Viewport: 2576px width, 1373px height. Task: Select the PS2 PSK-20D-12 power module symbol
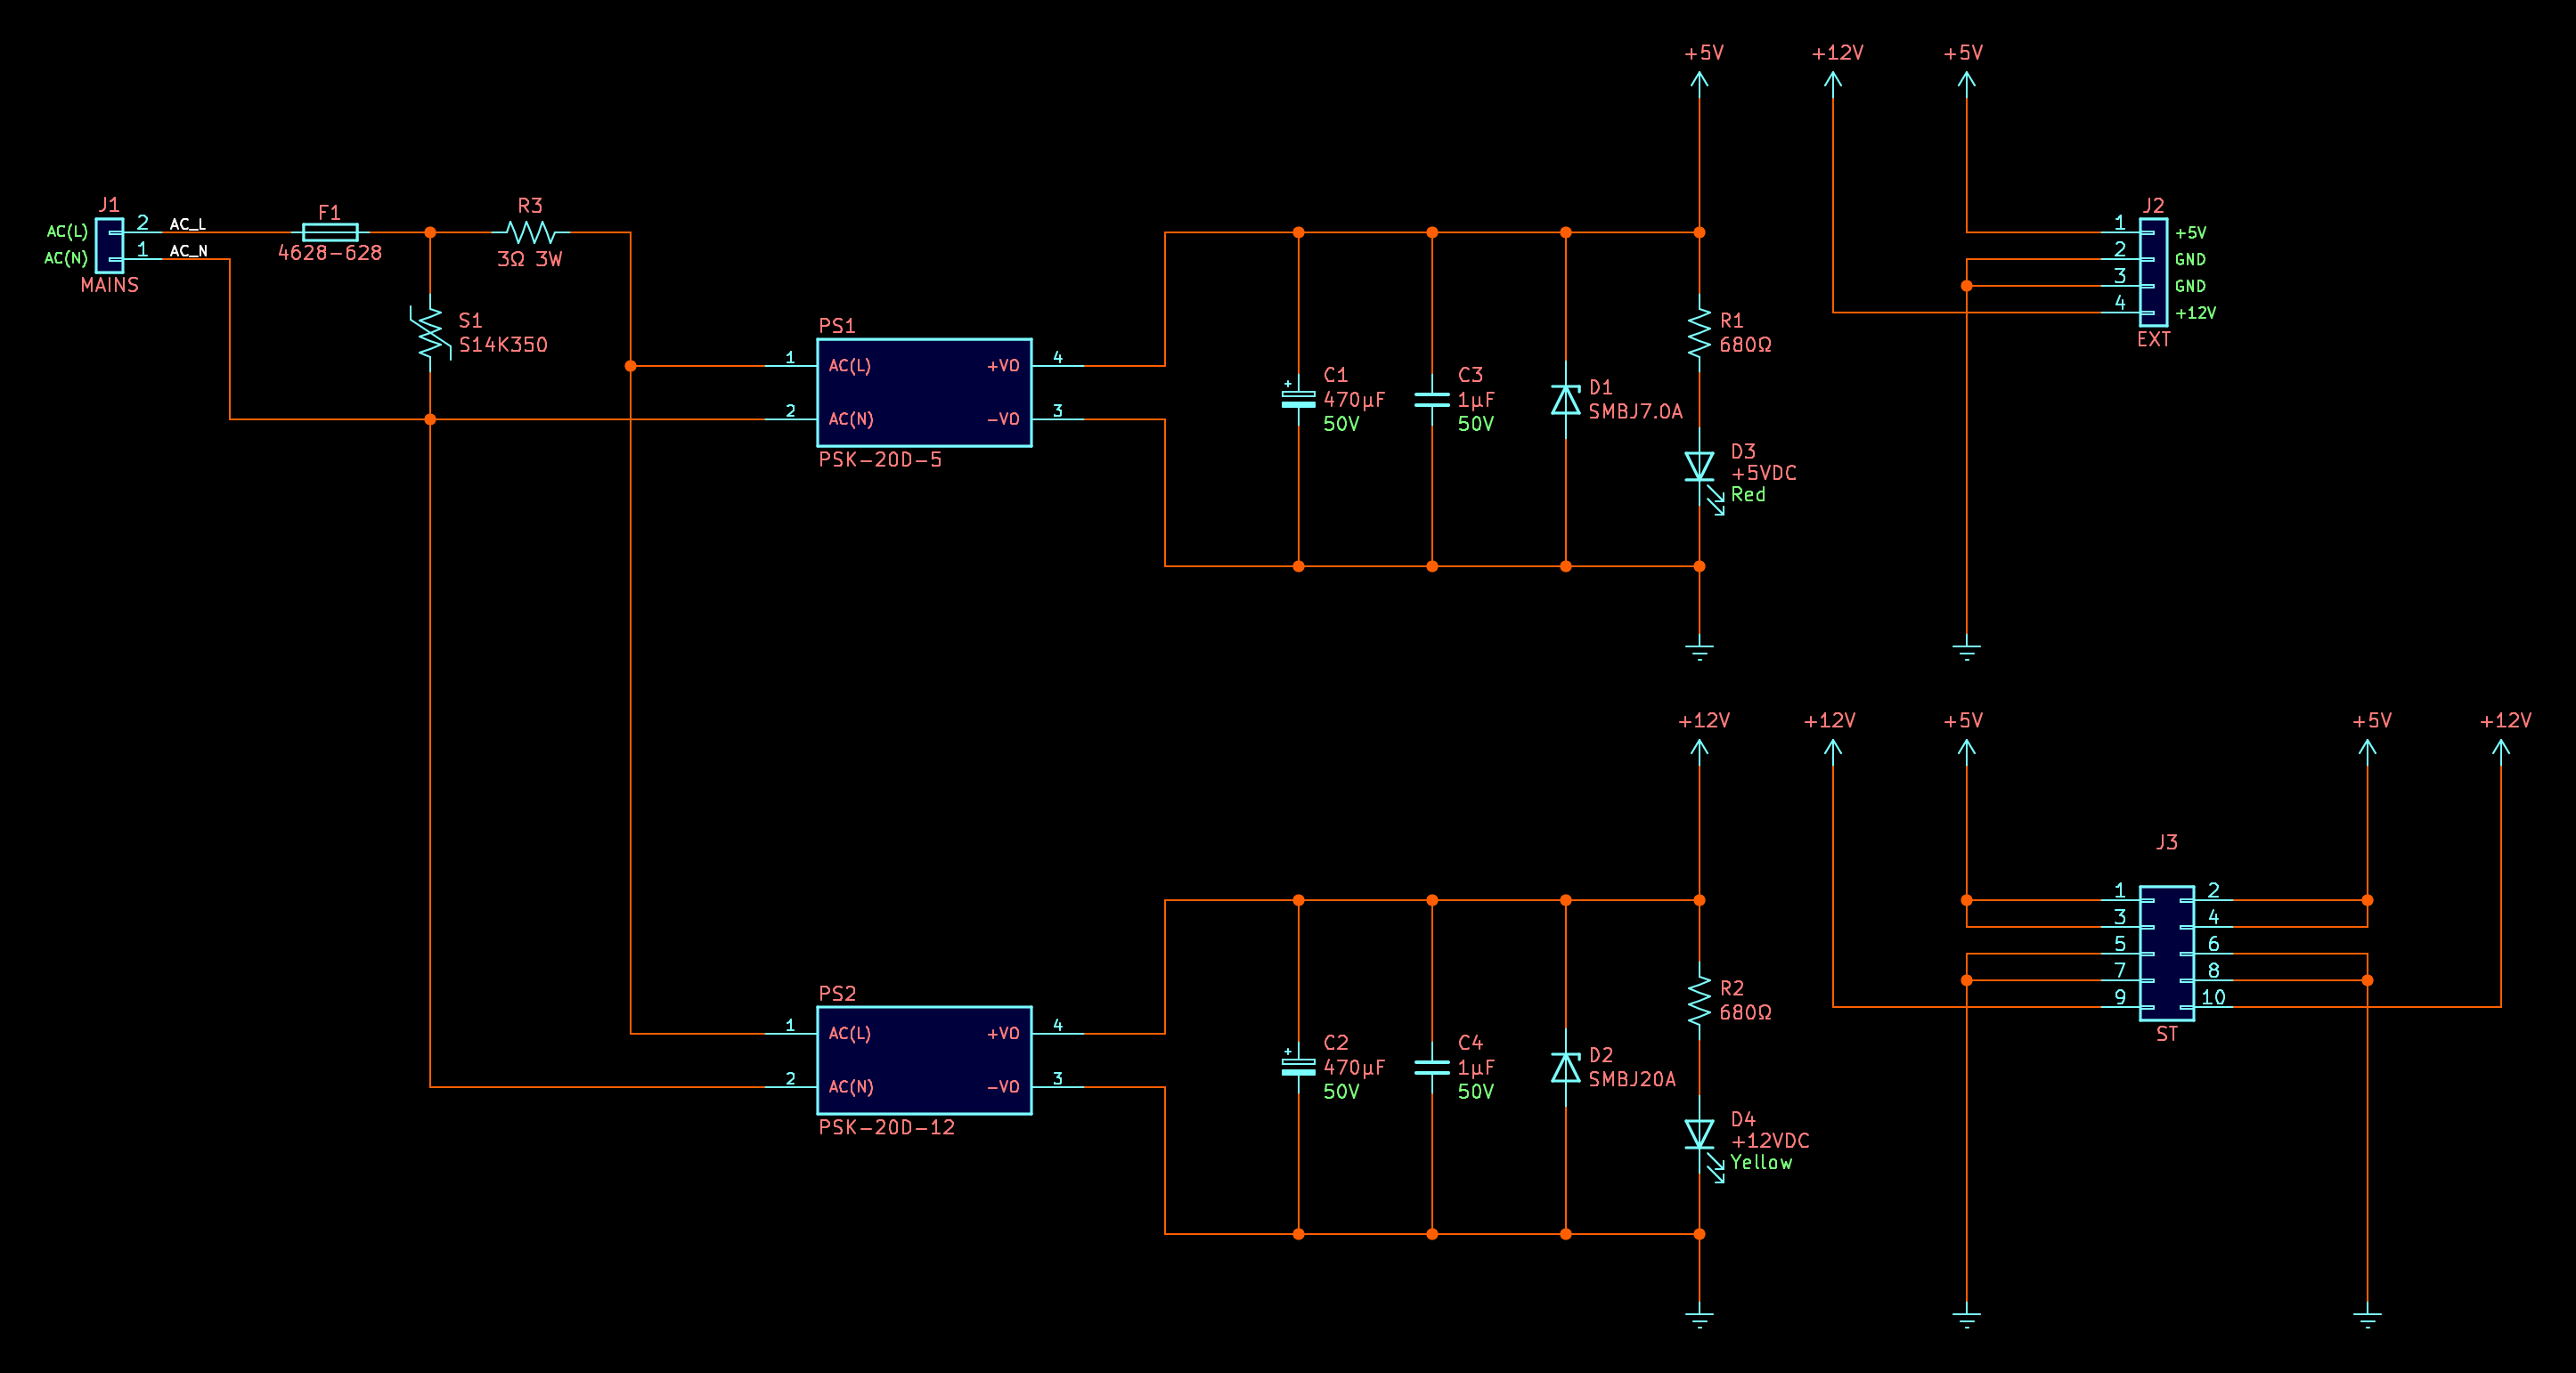coord(923,1060)
